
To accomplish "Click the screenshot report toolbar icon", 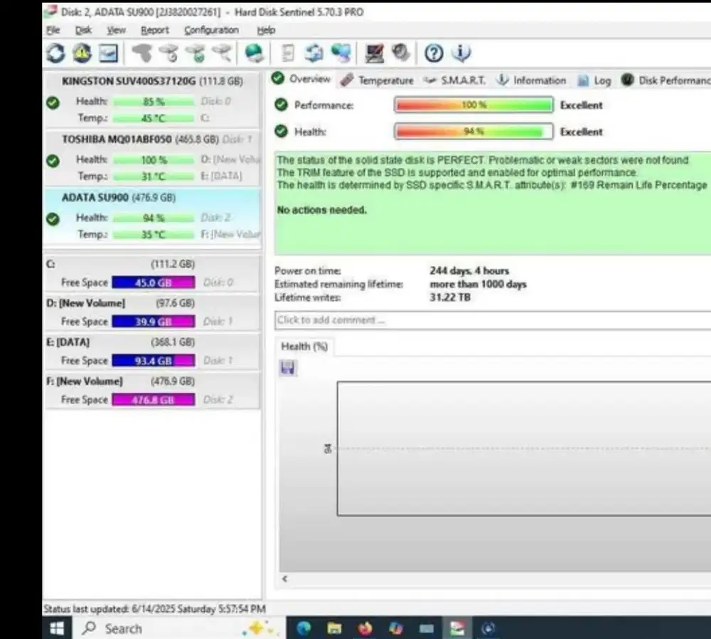I will point(107,53).
